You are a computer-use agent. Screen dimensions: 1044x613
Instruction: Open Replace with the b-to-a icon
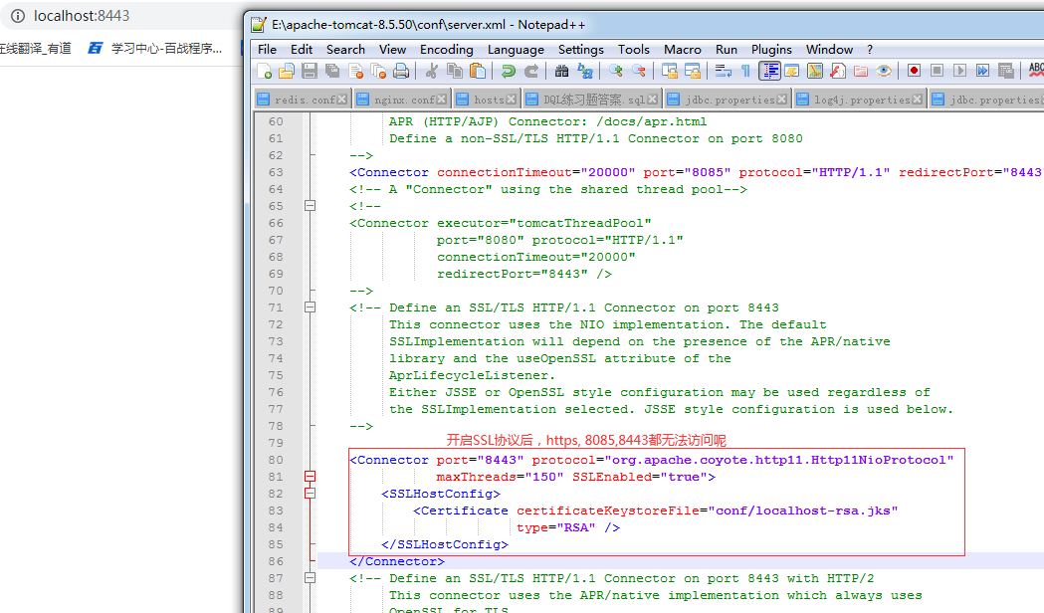tap(584, 71)
